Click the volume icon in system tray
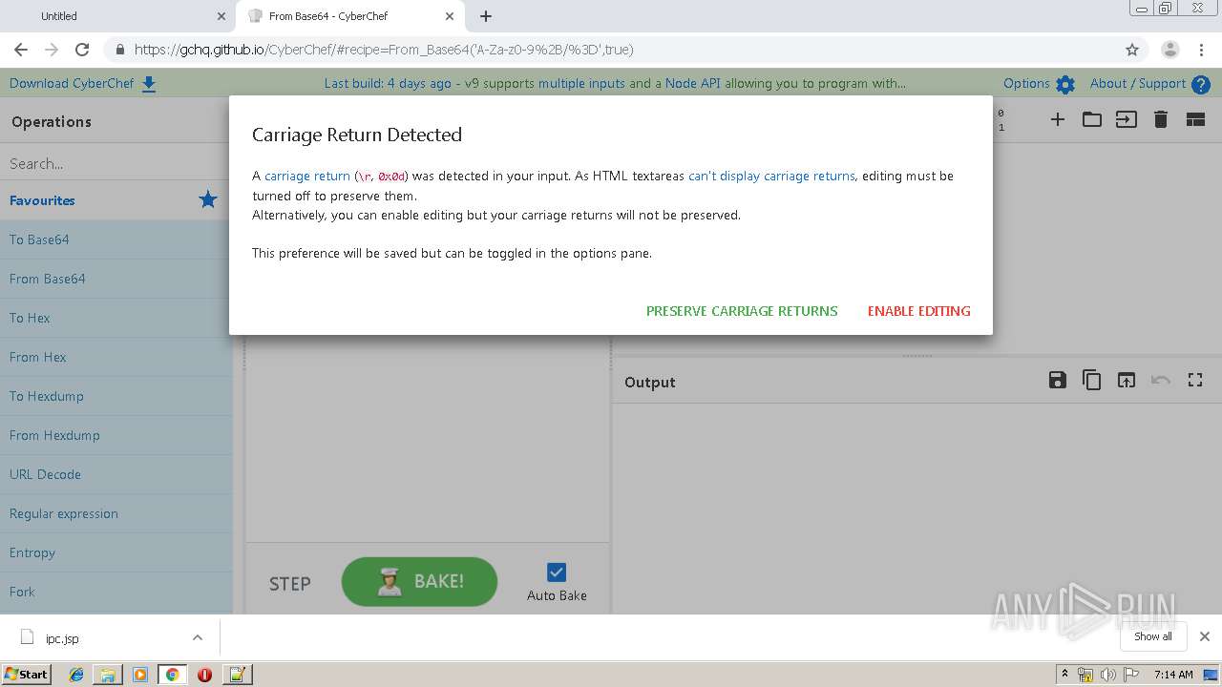The height and width of the screenshot is (687, 1222). (1107, 675)
